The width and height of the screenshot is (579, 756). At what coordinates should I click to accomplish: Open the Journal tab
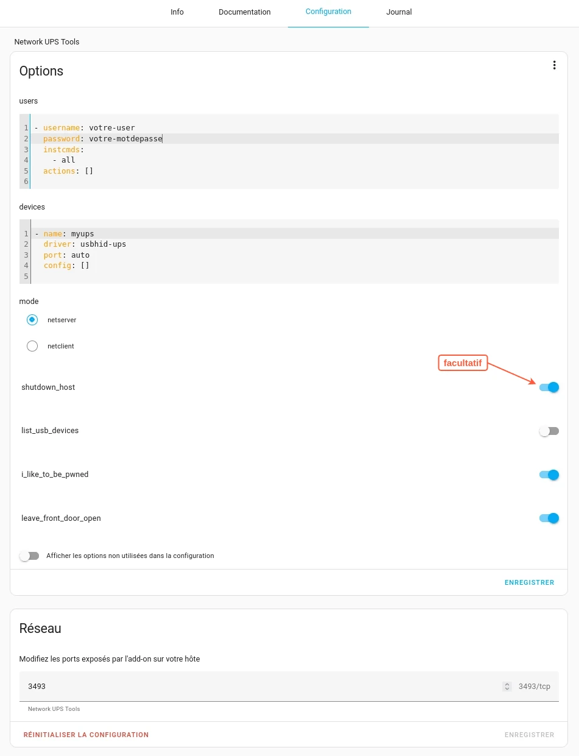click(399, 12)
